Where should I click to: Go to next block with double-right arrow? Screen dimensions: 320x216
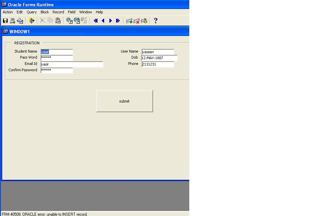click(118, 21)
